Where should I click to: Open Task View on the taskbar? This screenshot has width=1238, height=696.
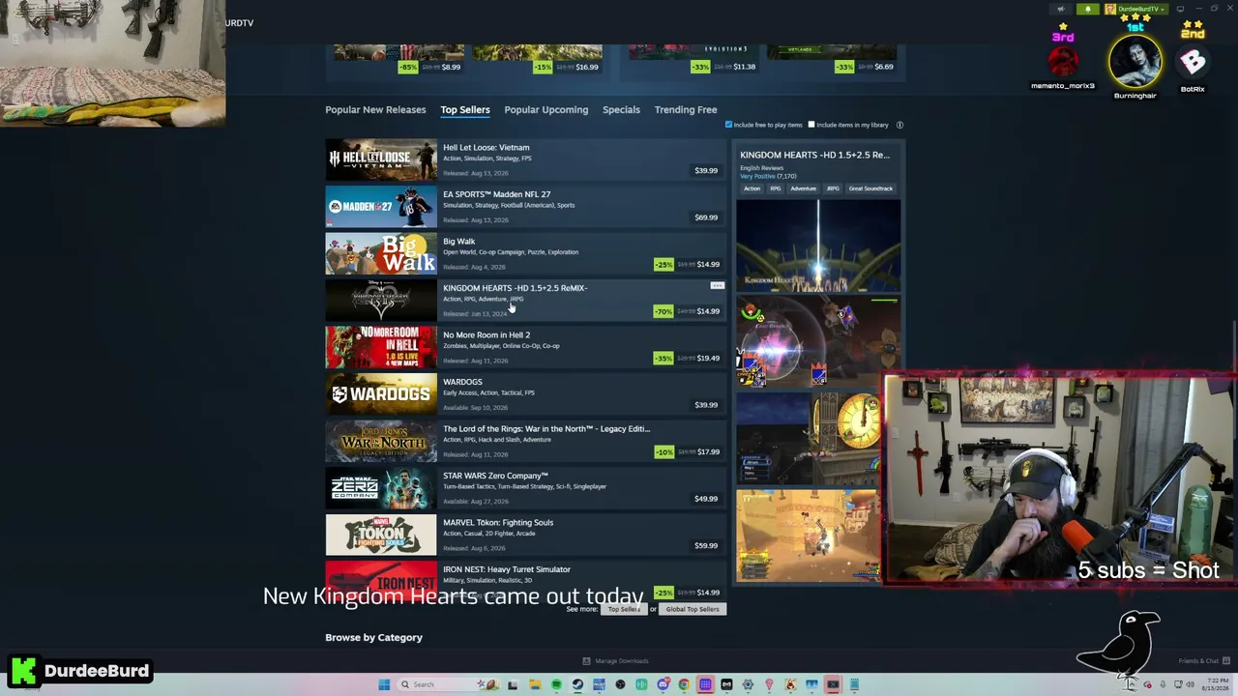coord(513,684)
